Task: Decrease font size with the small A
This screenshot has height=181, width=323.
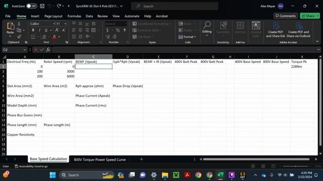Action: click(64, 30)
